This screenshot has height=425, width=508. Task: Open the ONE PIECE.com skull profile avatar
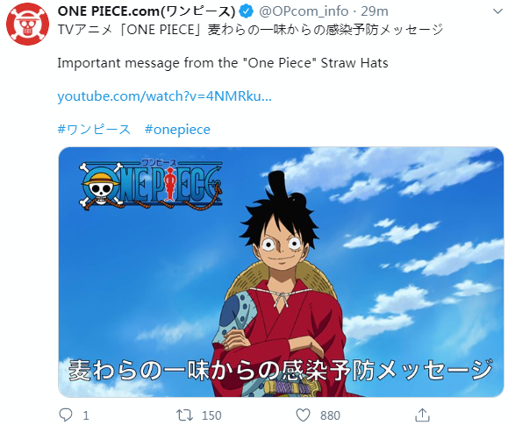point(27,25)
